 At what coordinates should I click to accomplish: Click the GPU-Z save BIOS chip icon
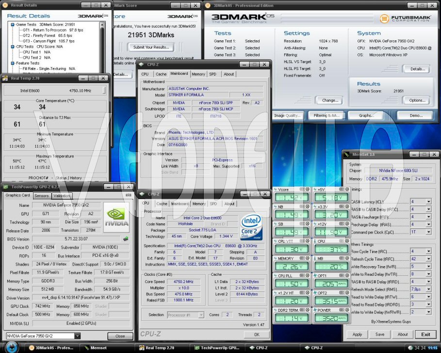tap(126, 239)
